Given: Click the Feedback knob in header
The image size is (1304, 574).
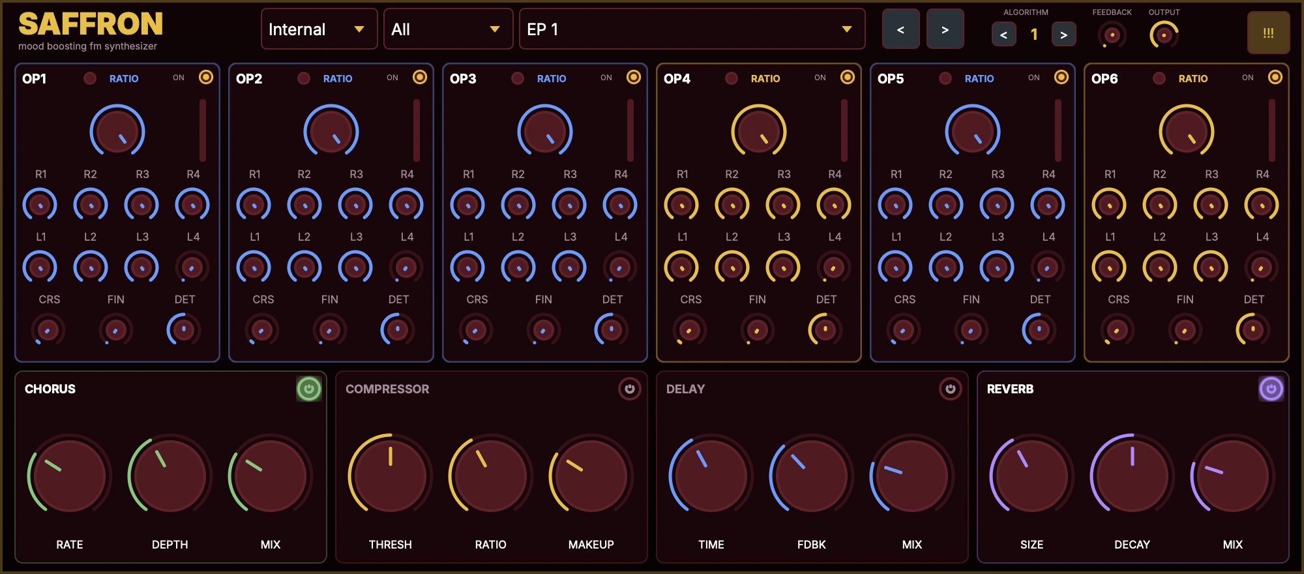Looking at the screenshot, I should 1112,35.
